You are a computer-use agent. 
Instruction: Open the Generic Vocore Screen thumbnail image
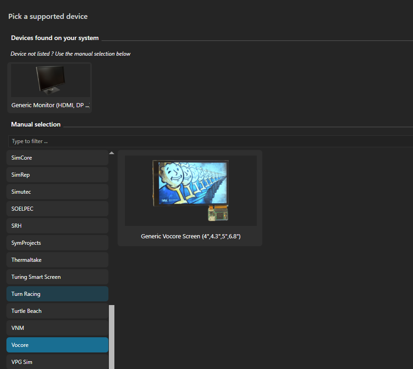(x=191, y=190)
